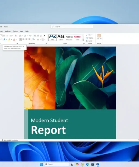Expand the shading dropdown arrow
Image resolution: width=139 pixels, height=167 pixels.
coord(40,39)
